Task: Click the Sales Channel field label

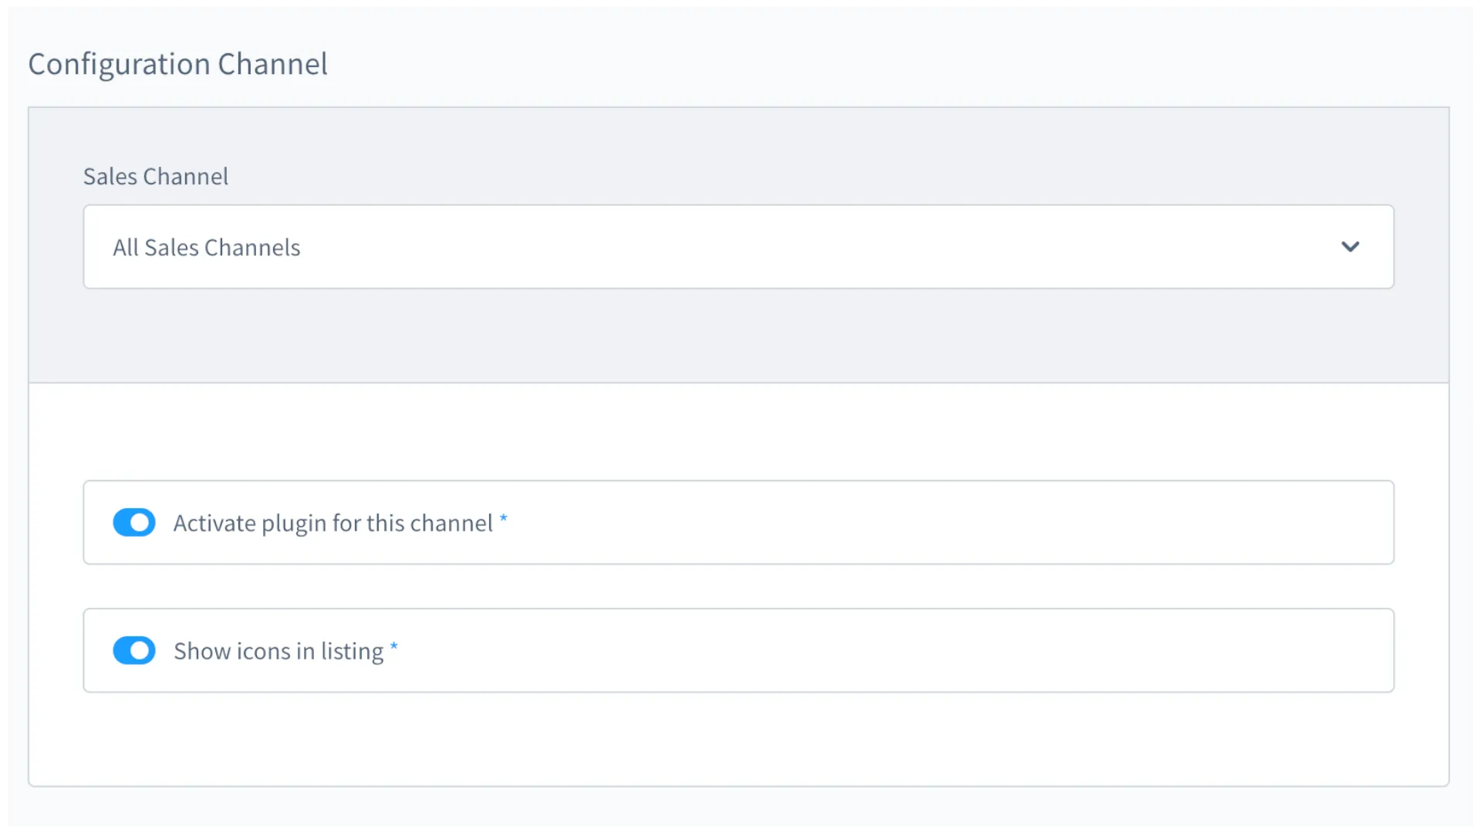Action: click(x=155, y=176)
